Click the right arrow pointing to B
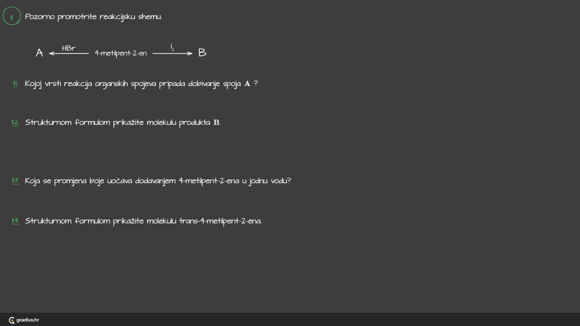 [172, 53]
